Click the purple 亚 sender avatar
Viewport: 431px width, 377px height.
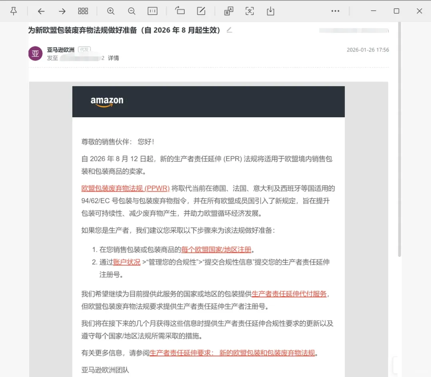pos(36,53)
